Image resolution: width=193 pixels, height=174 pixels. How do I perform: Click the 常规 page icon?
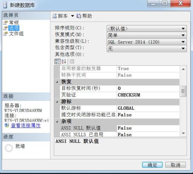pos(5,23)
